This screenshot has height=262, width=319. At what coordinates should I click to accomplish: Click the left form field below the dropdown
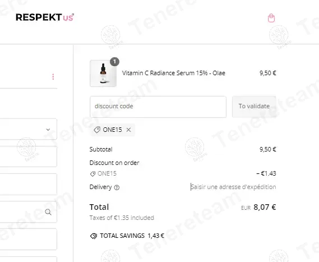click(29, 157)
